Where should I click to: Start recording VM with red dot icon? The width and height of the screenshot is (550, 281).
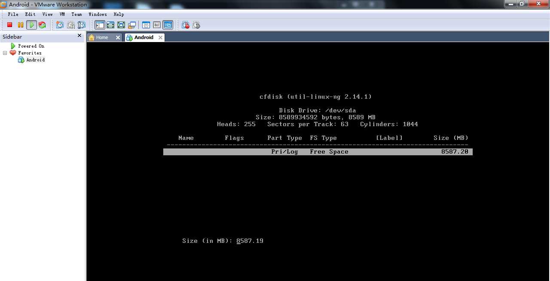point(186,25)
